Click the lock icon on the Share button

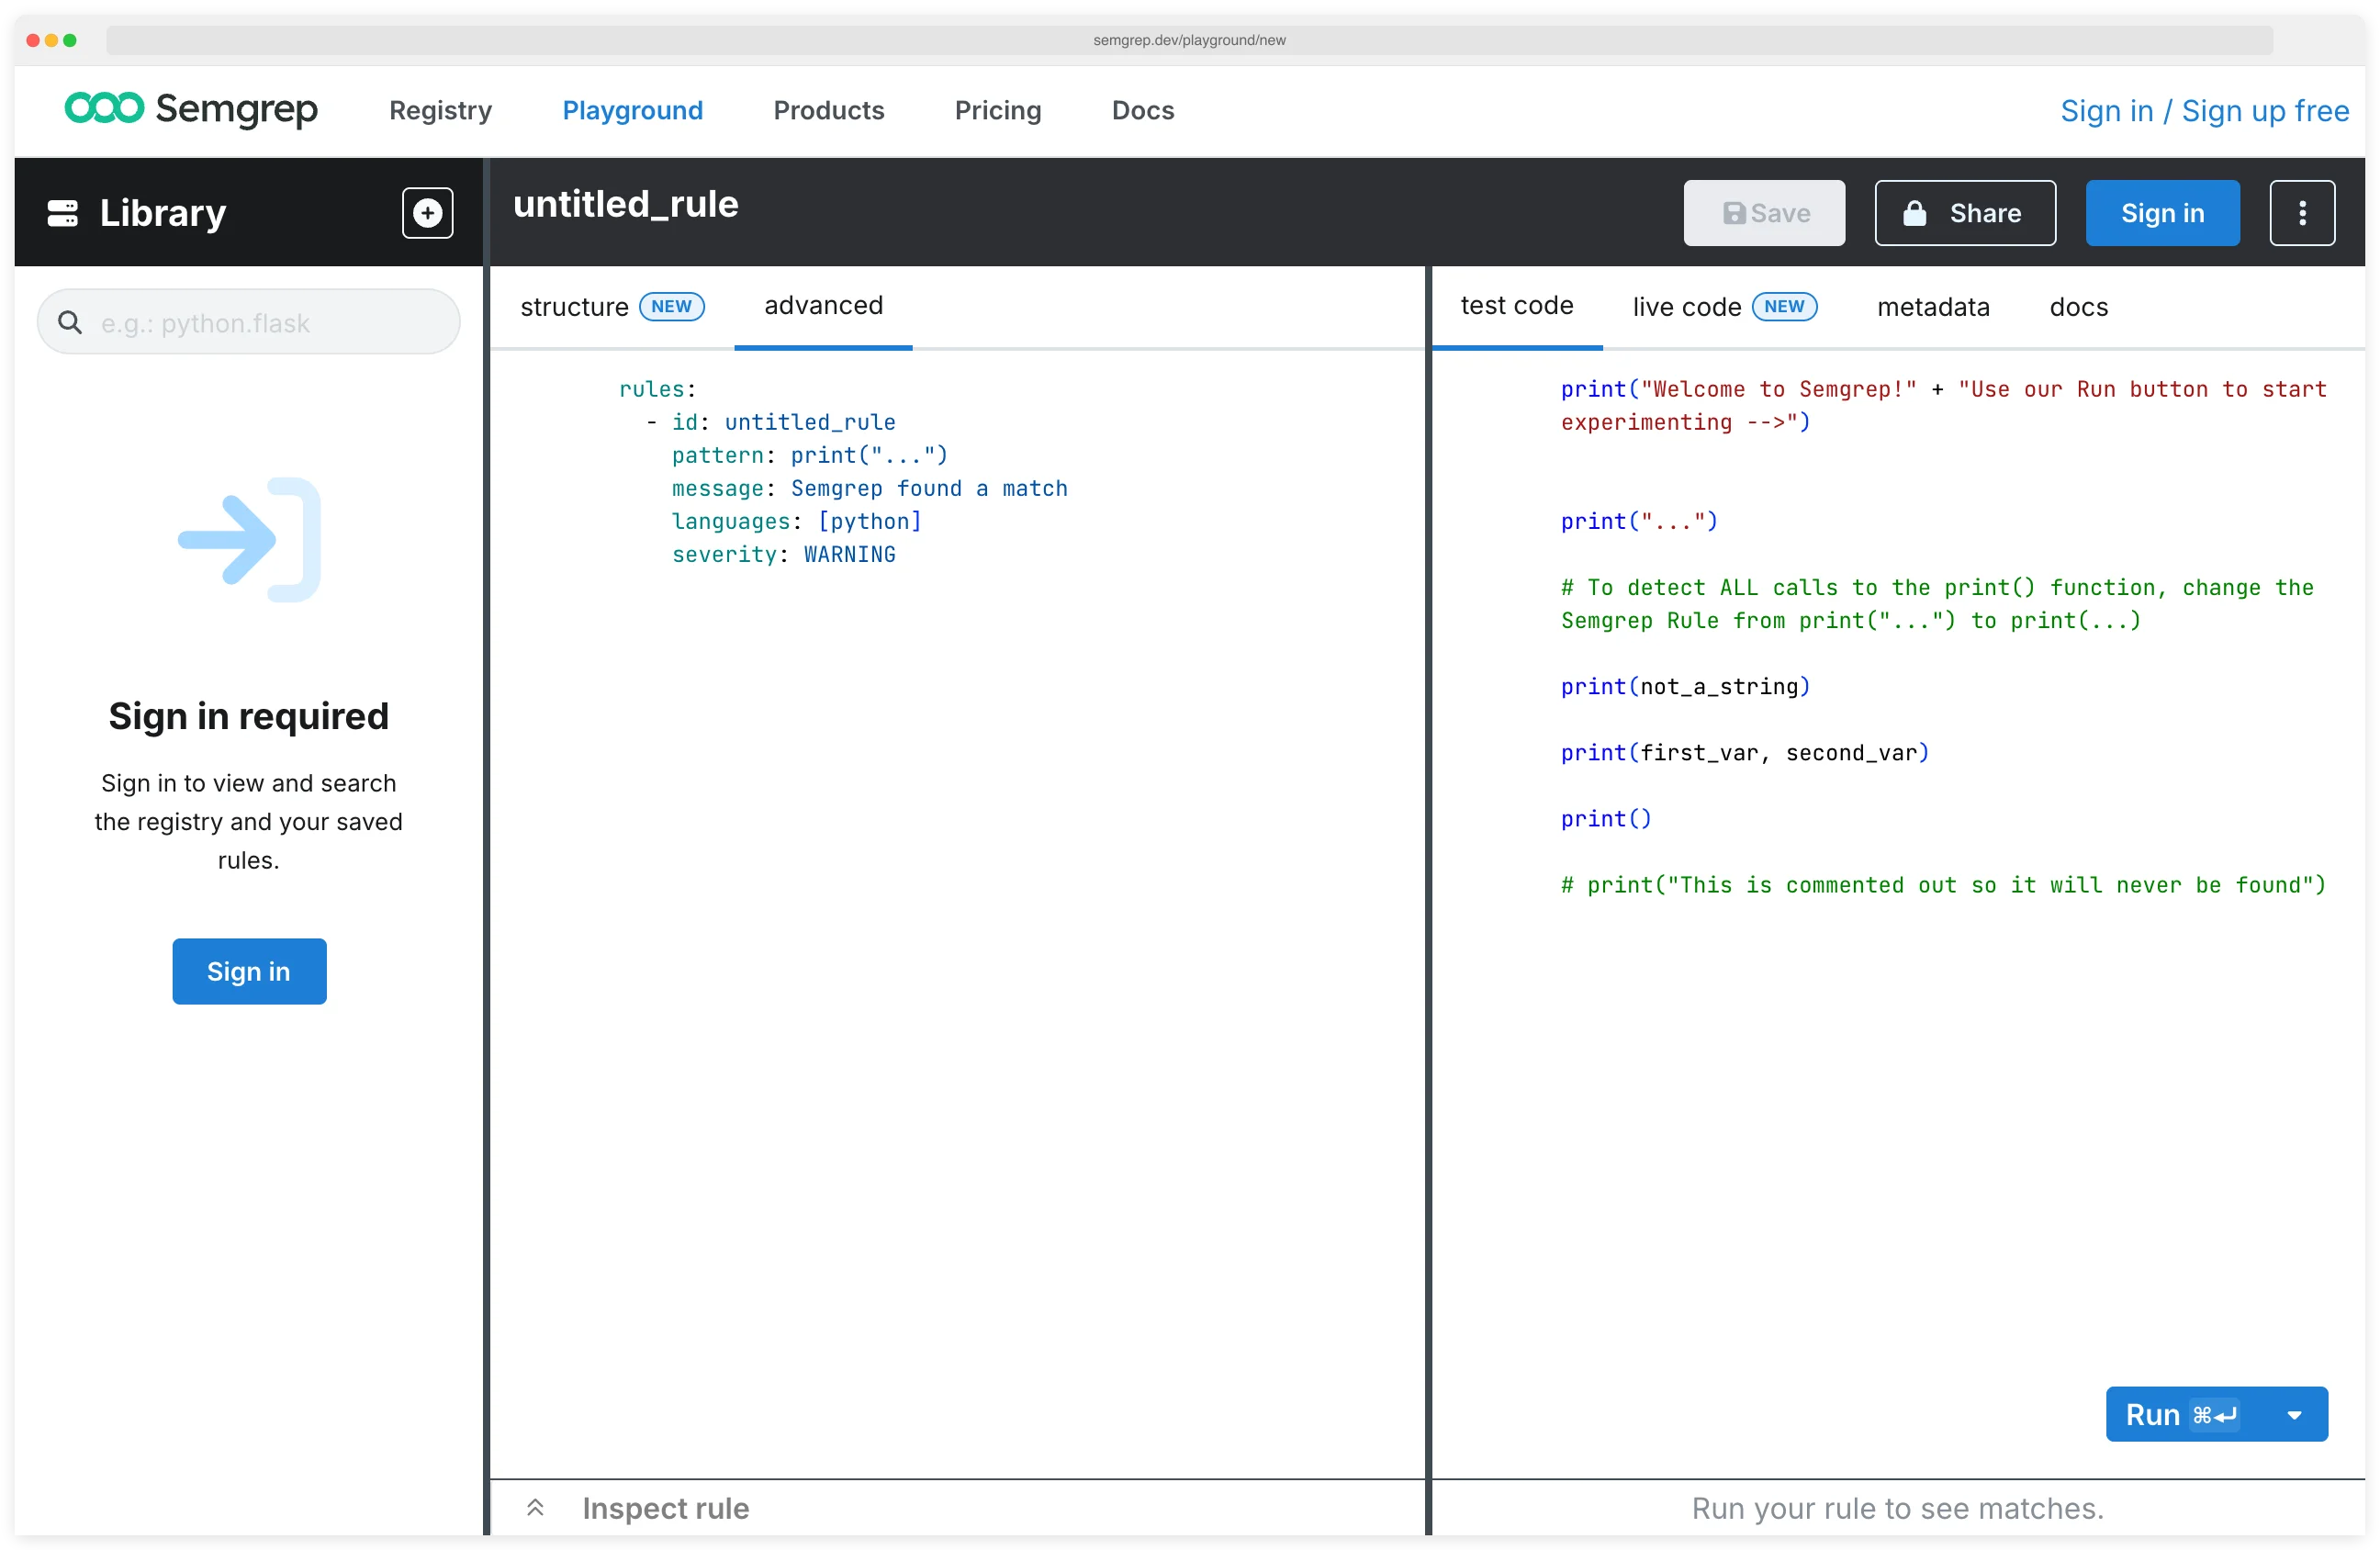pyautogui.click(x=1915, y=212)
